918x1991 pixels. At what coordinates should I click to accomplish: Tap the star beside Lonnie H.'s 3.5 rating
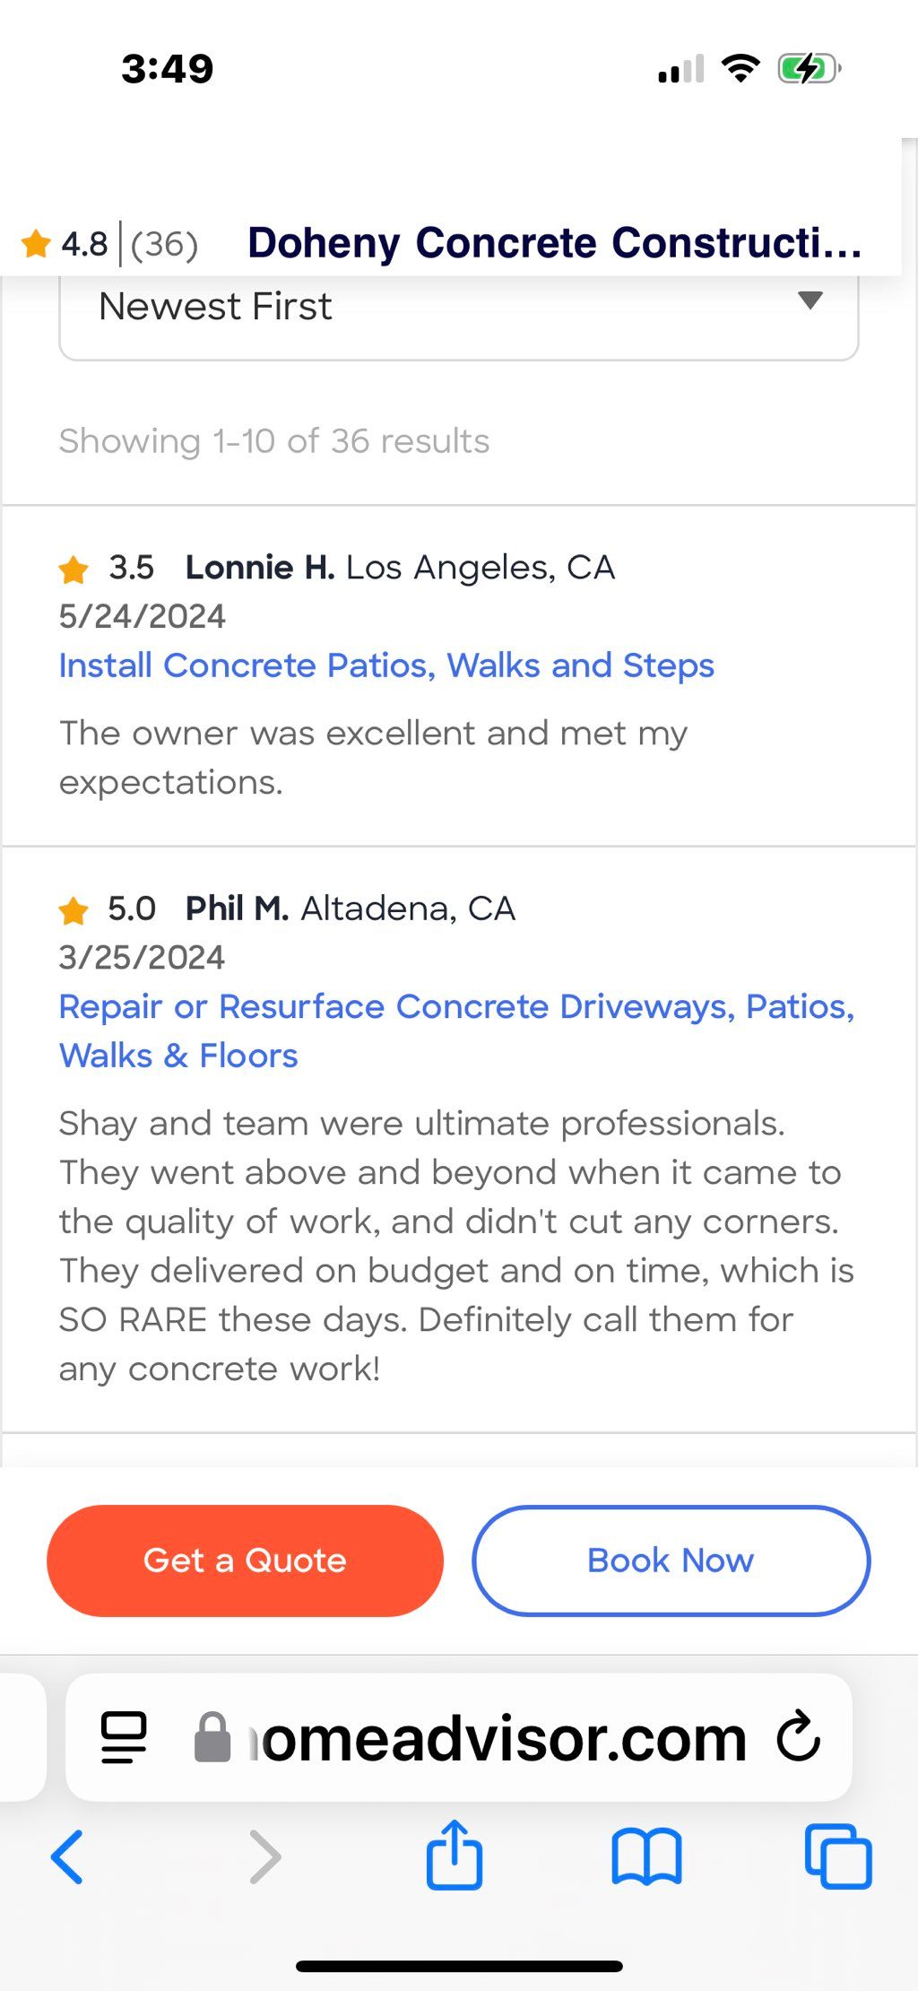pyautogui.click(x=74, y=568)
